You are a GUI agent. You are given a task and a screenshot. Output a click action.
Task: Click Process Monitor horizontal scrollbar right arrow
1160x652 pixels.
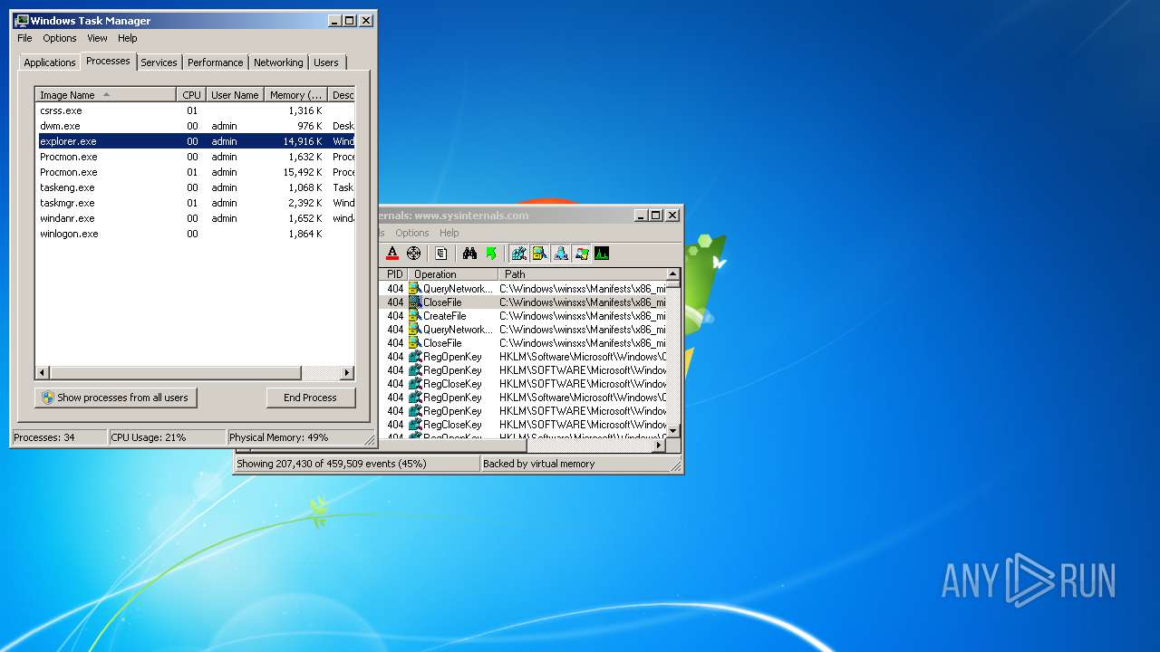pos(659,446)
